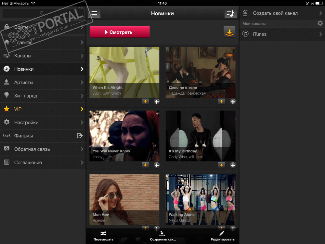Open the iTunes channel row
The width and height of the screenshot is (325, 244).
[282, 34]
